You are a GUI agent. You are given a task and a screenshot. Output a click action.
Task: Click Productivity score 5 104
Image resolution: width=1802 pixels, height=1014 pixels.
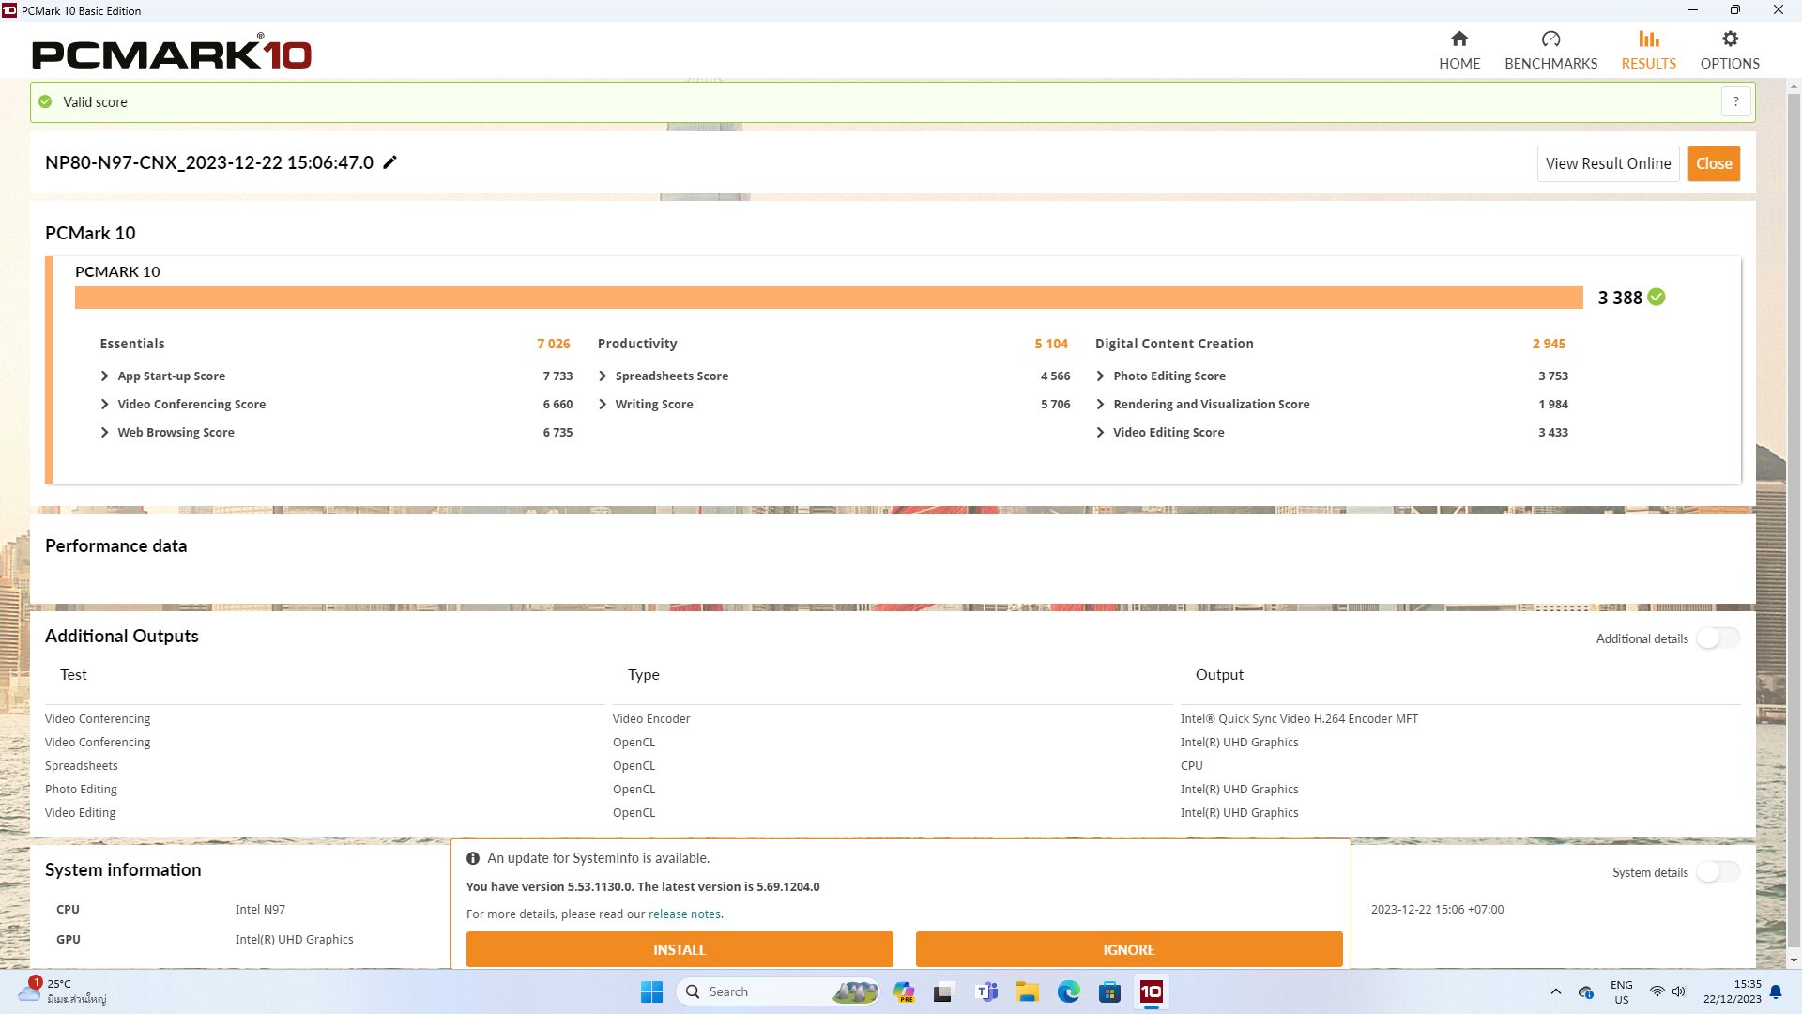pyautogui.click(x=1051, y=344)
